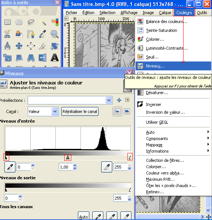Viewport: 212px width, 220px height.
Task: Pick black point with left input eyedropper
Action: coord(10,167)
